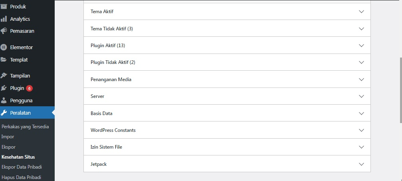
Task: Expand the Plugin Aktif (13) section
Action: (227, 46)
